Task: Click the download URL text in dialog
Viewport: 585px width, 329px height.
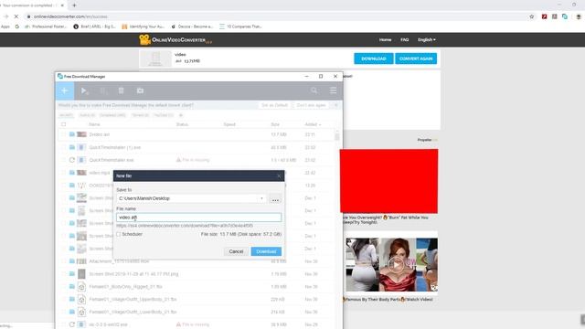Action: click(185, 226)
